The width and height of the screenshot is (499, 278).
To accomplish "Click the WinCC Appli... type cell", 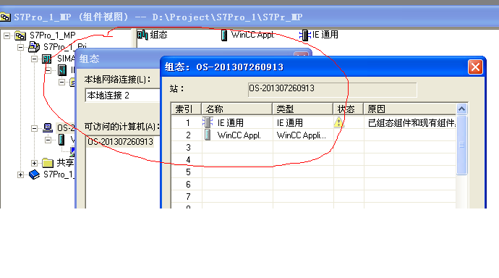I will click(303, 135).
